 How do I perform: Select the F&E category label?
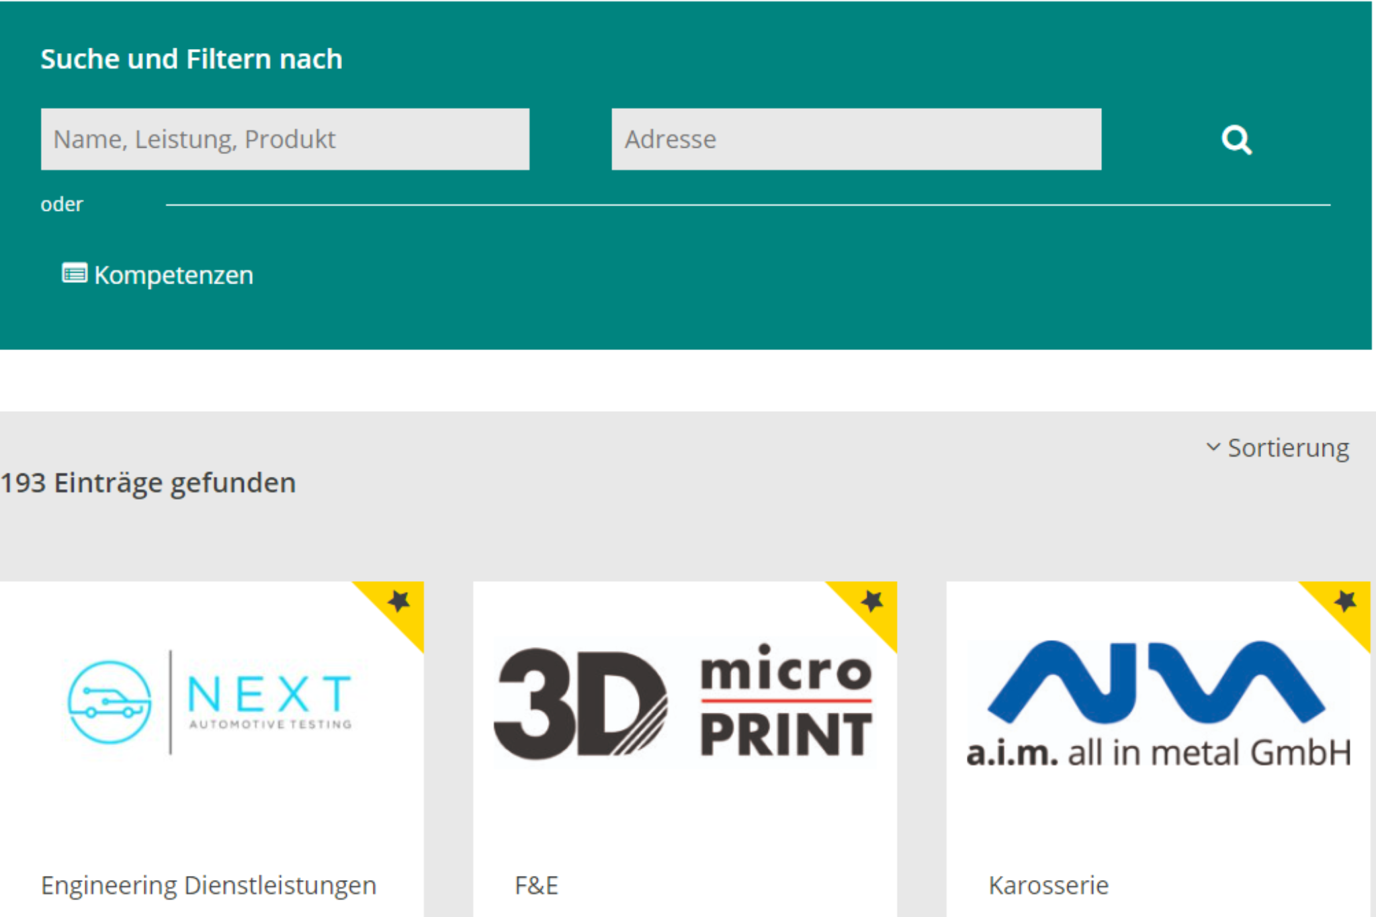536,885
